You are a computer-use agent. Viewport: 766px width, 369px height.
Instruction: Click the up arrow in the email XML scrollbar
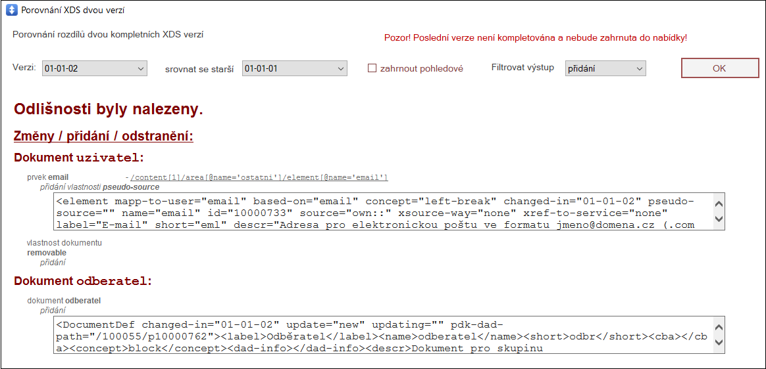pyautogui.click(x=718, y=203)
